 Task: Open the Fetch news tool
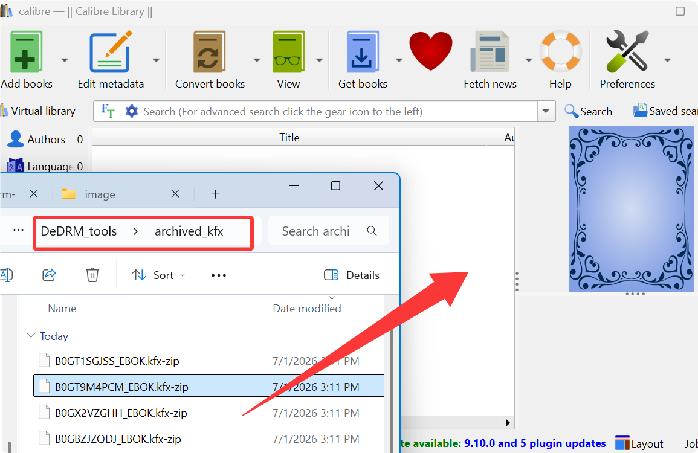(x=490, y=59)
